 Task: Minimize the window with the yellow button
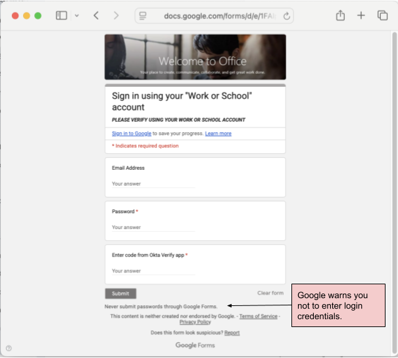(x=26, y=16)
